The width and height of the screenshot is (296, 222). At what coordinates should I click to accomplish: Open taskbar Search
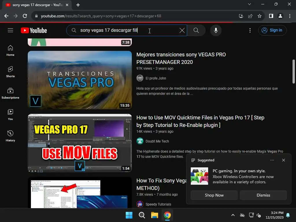(x=142, y=215)
